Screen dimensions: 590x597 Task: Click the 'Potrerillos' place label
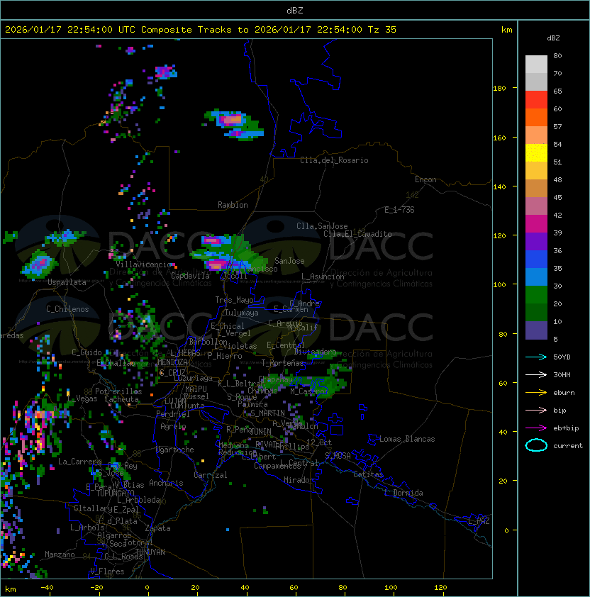click(x=118, y=391)
